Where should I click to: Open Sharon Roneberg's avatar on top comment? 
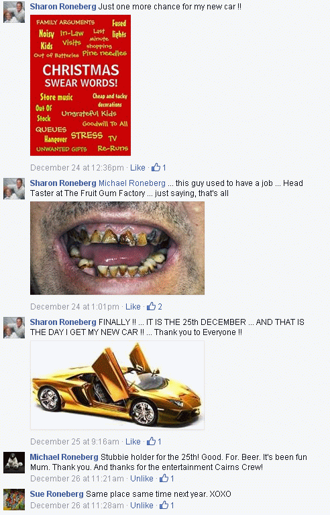pyautogui.click(x=14, y=12)
